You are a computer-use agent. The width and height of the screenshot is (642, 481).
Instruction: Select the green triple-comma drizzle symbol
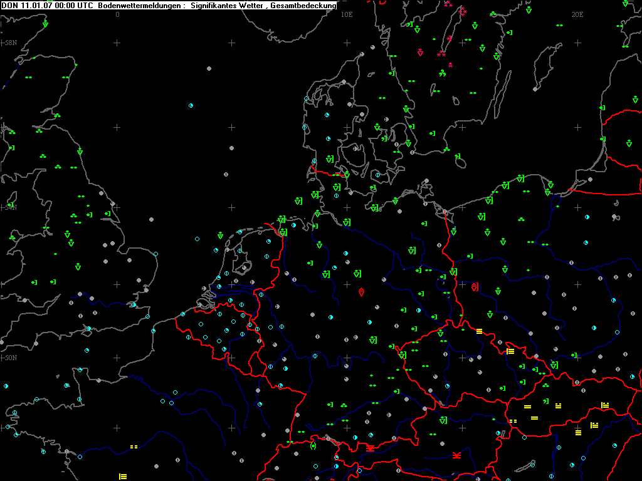click(443, 74)
